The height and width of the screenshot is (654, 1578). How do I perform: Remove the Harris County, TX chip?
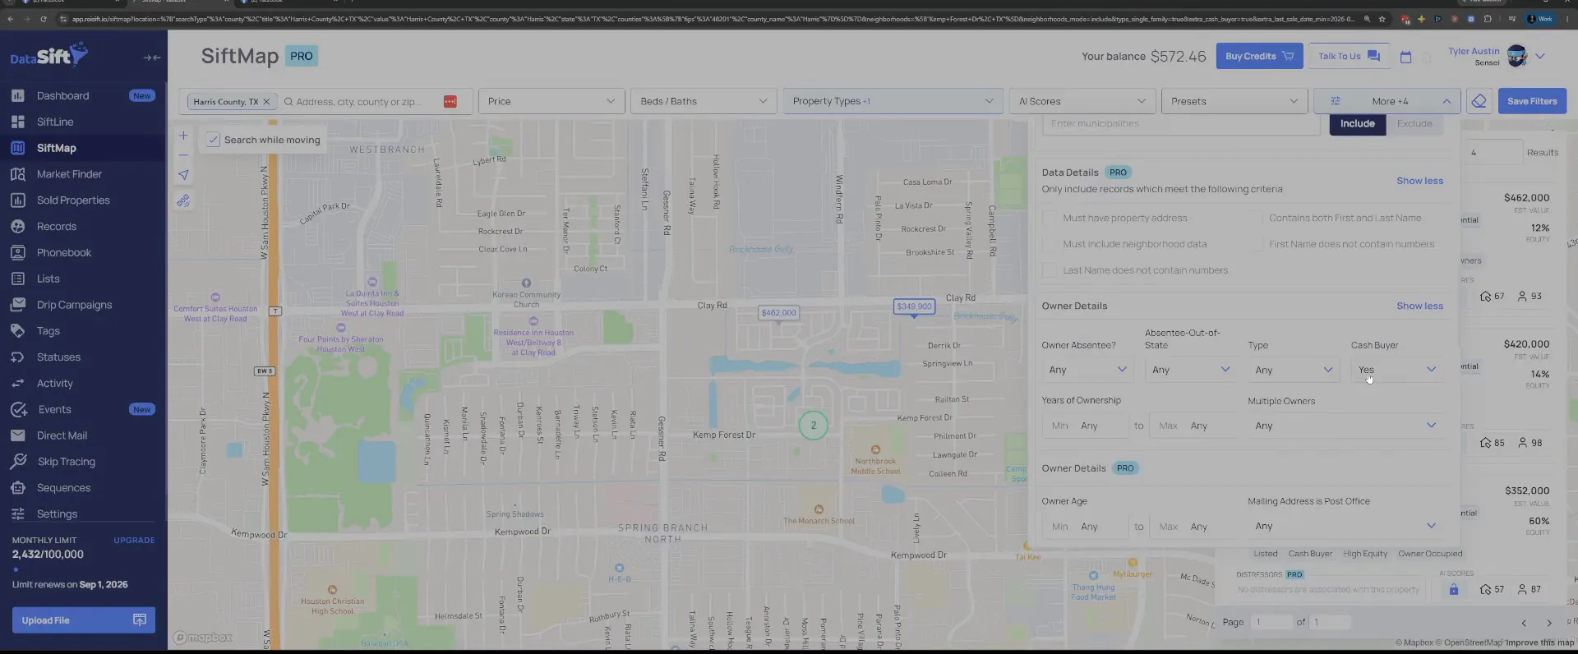(x=266, y=102)
